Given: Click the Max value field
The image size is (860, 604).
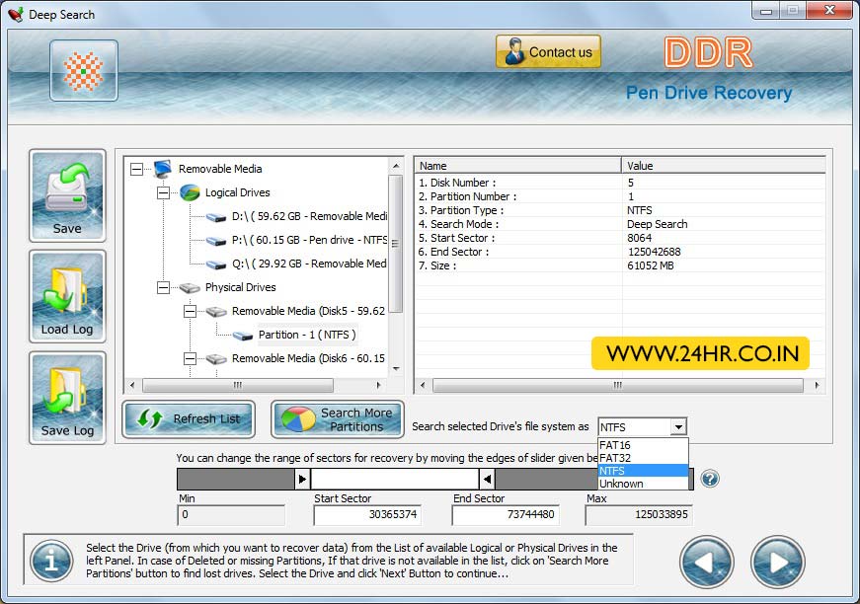Looking at the screenshot, I should [x=639, y=514].
